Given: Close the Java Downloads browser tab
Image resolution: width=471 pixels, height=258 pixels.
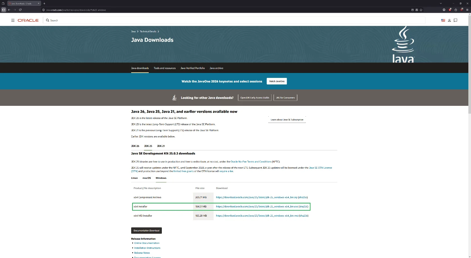Looking at the screenshot, I should click(39, 3).
